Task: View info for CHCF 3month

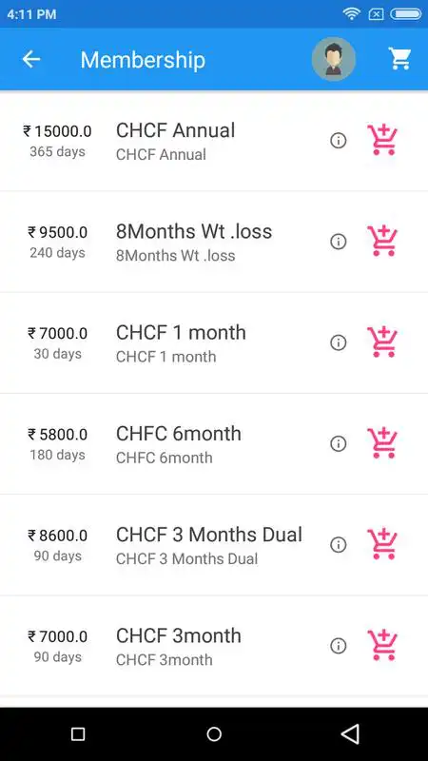Action: pyautogui.click(x=339, y=646)
